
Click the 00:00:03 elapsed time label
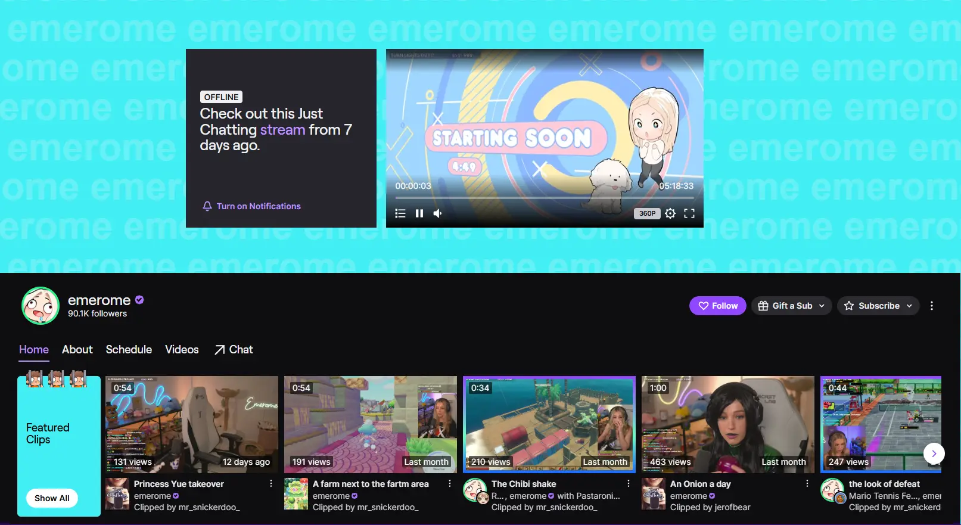(x=413, y=186)
